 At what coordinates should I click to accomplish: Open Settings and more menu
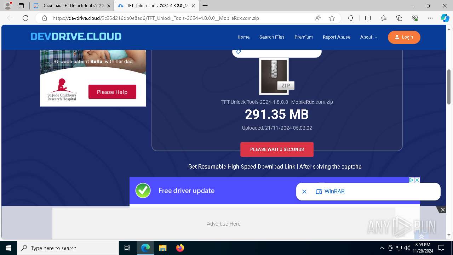[x=430, y=18]
